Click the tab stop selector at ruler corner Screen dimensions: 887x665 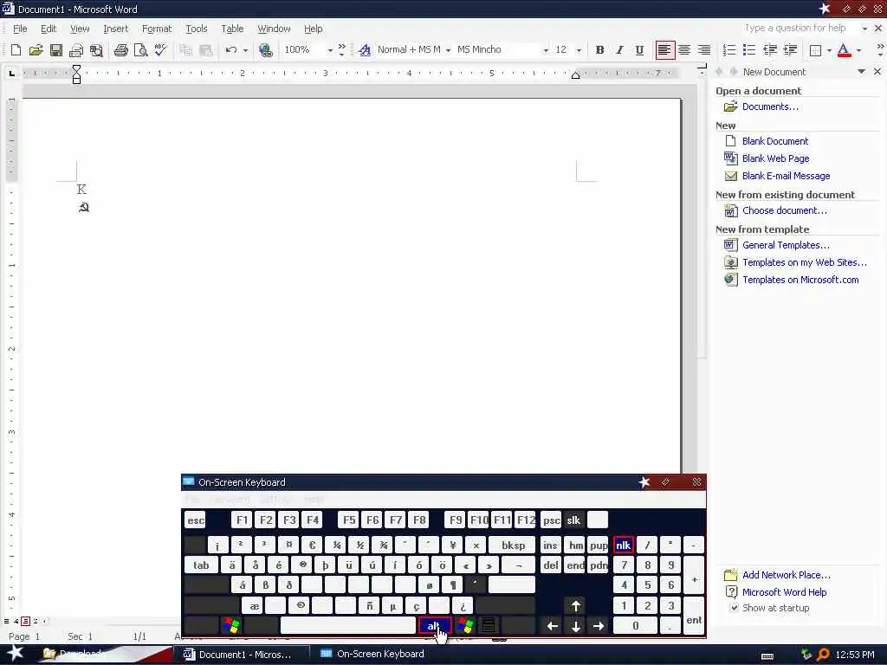[x=11, y=73]
